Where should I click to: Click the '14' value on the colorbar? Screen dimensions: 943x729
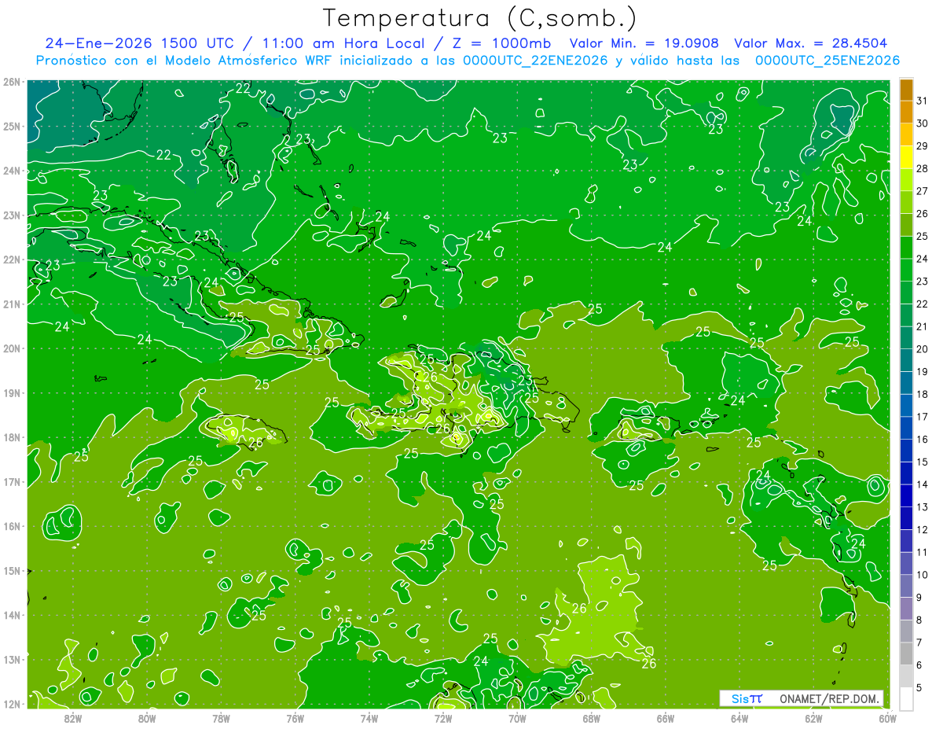(922, 484)
